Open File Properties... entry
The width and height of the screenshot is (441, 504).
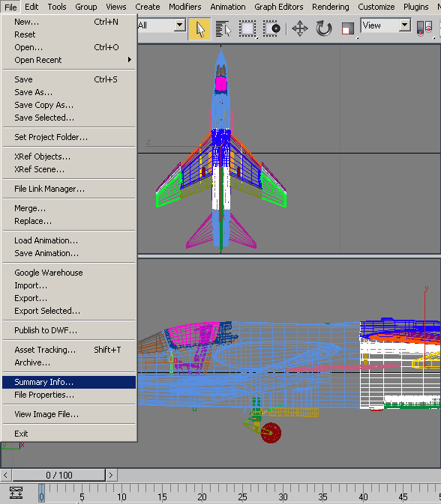(69, 395)
